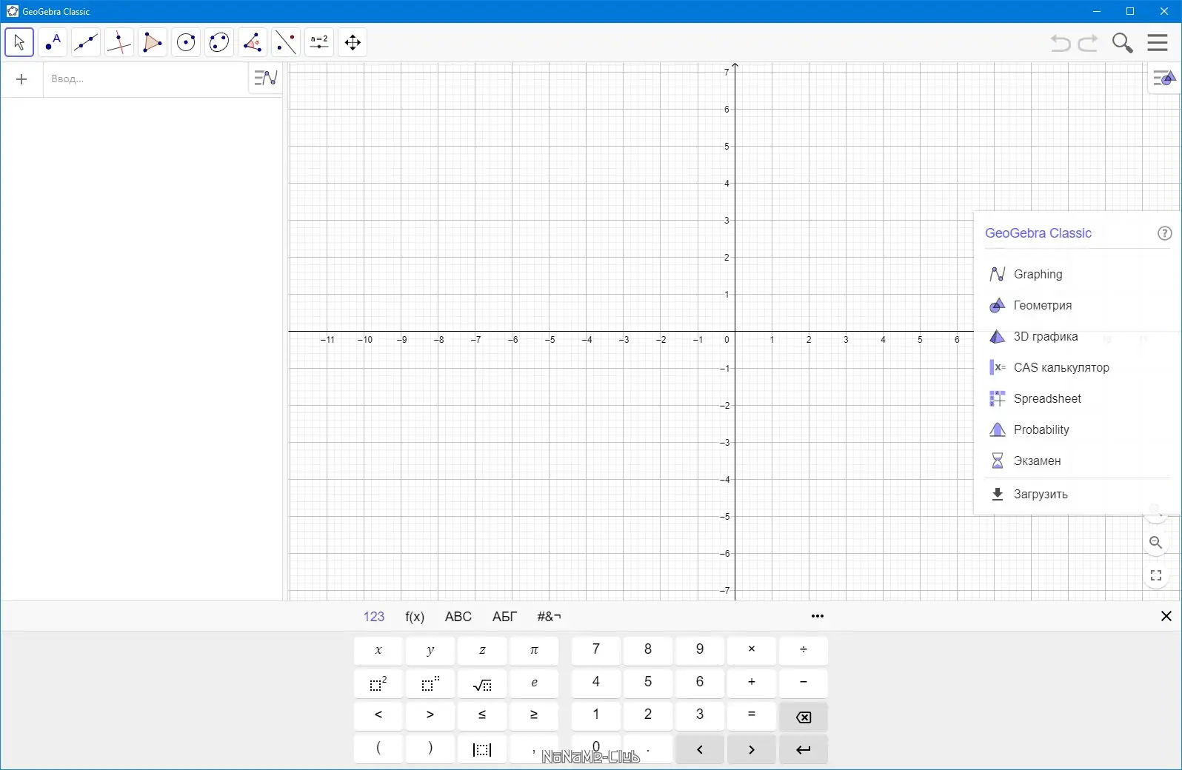Screen dimensions: 1182x770
Task: Tap the less-than key
Action: click(378, 715)
